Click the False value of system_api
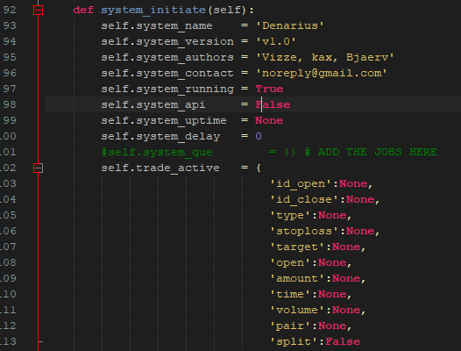 pyautogui.click(x=273, y=104)
